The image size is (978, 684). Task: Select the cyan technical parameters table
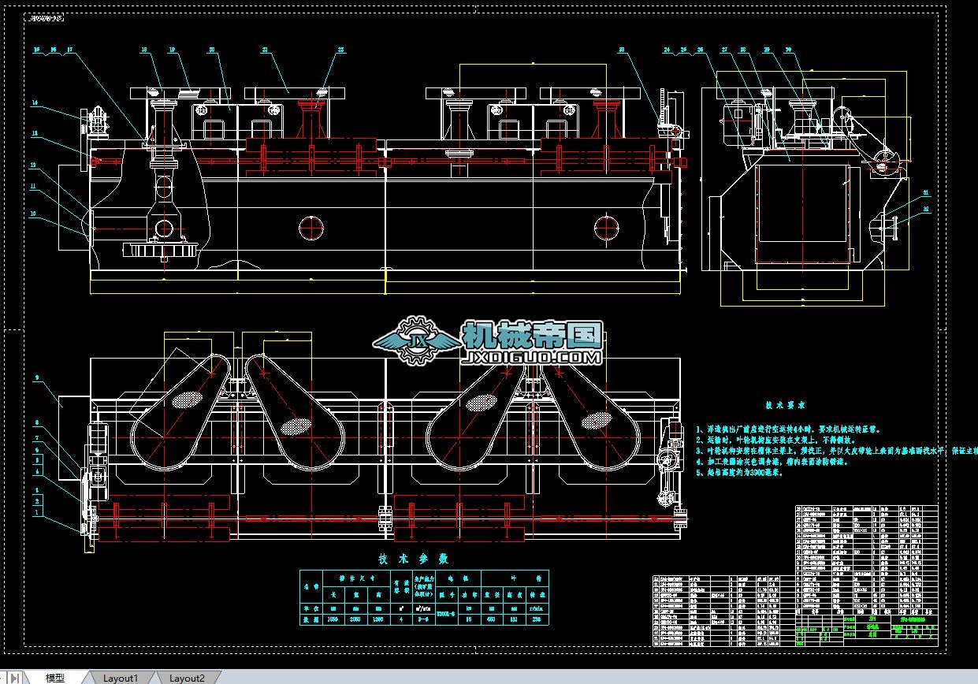click(x=425, y=598)
